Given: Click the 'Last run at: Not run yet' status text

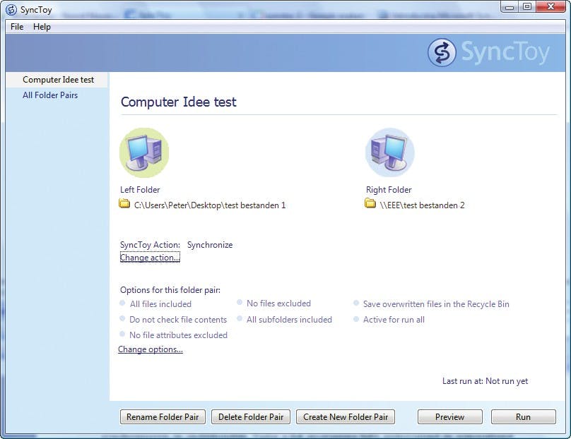Looking at the screenshot, I should tap(485, 381).
